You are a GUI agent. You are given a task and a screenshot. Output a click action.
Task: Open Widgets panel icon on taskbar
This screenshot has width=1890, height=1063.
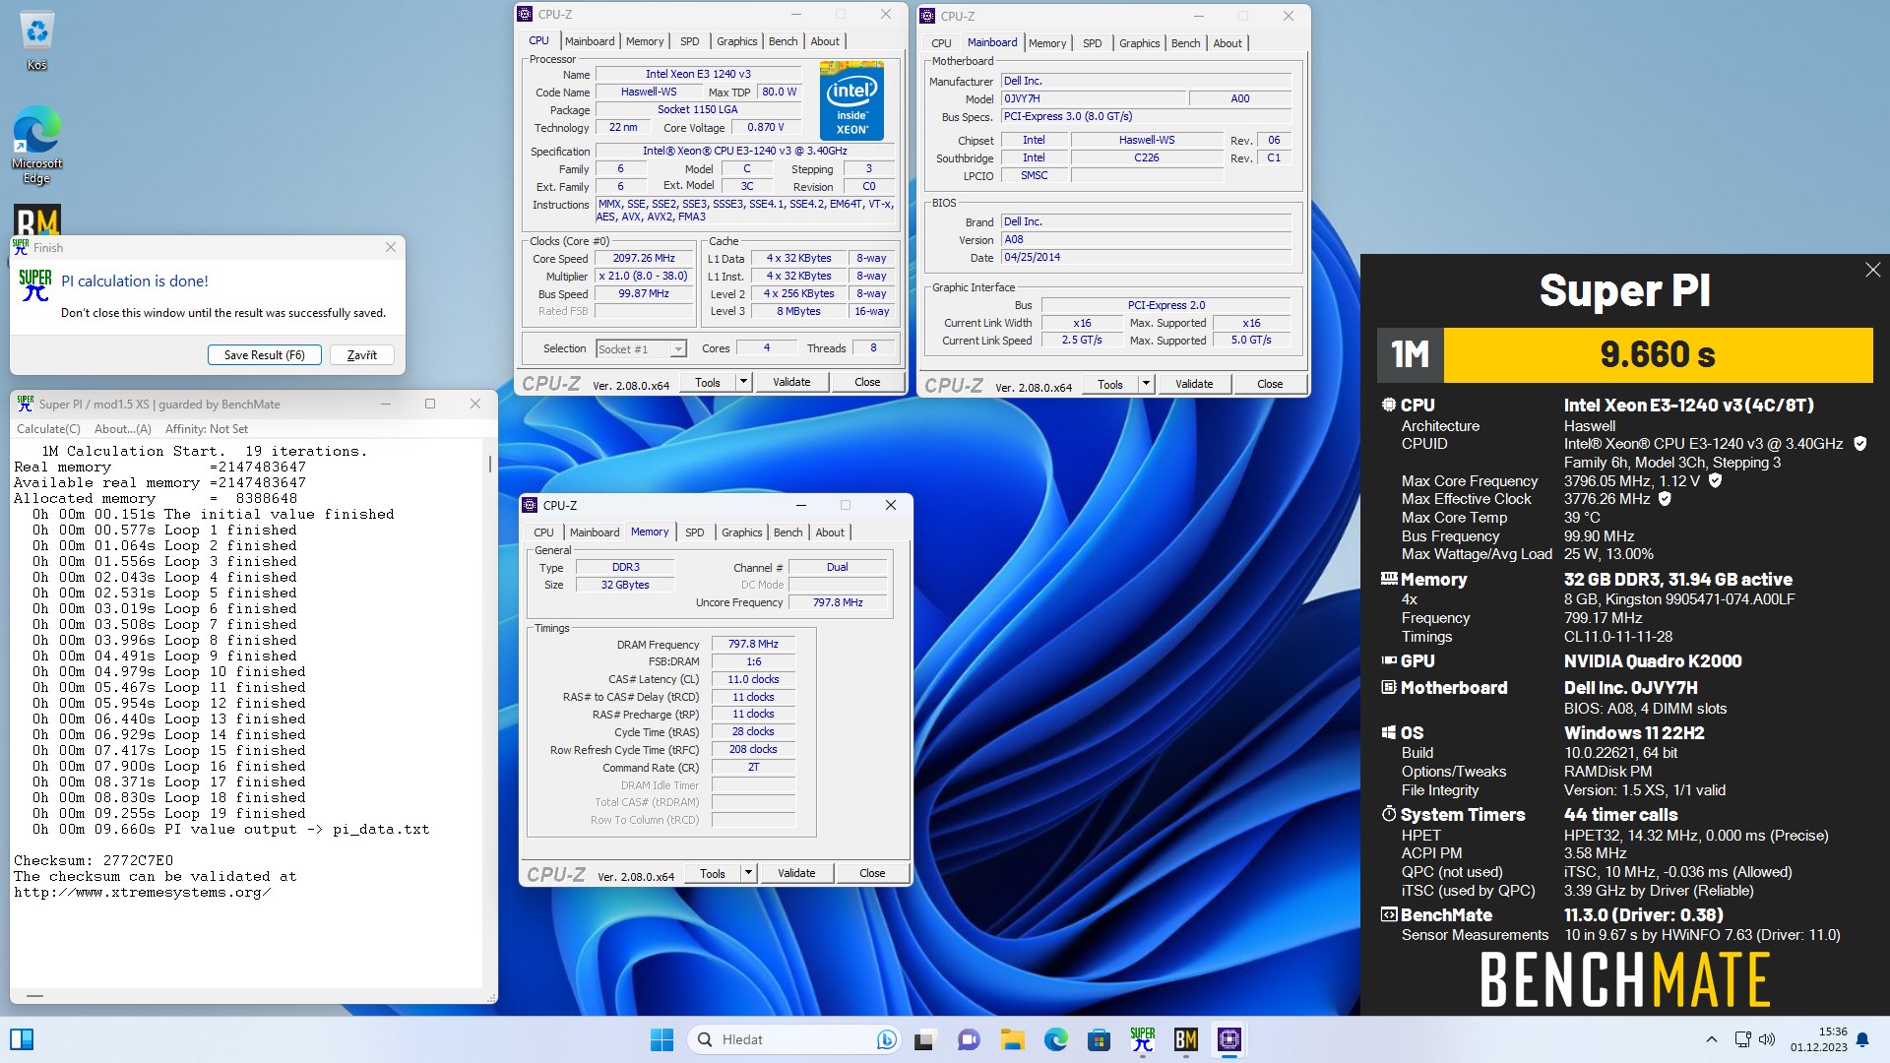coord(22,1039)
